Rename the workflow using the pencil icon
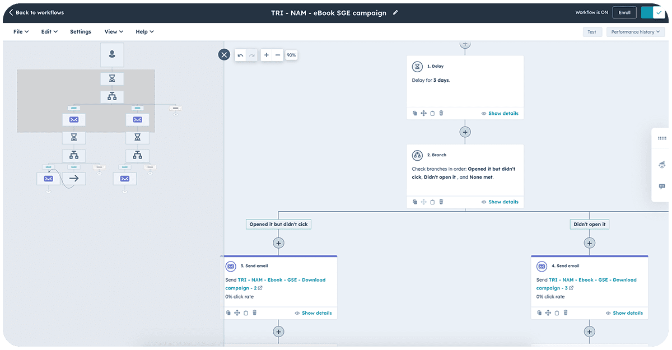Viewport: 672px width, 350px height. click(395, 12)
